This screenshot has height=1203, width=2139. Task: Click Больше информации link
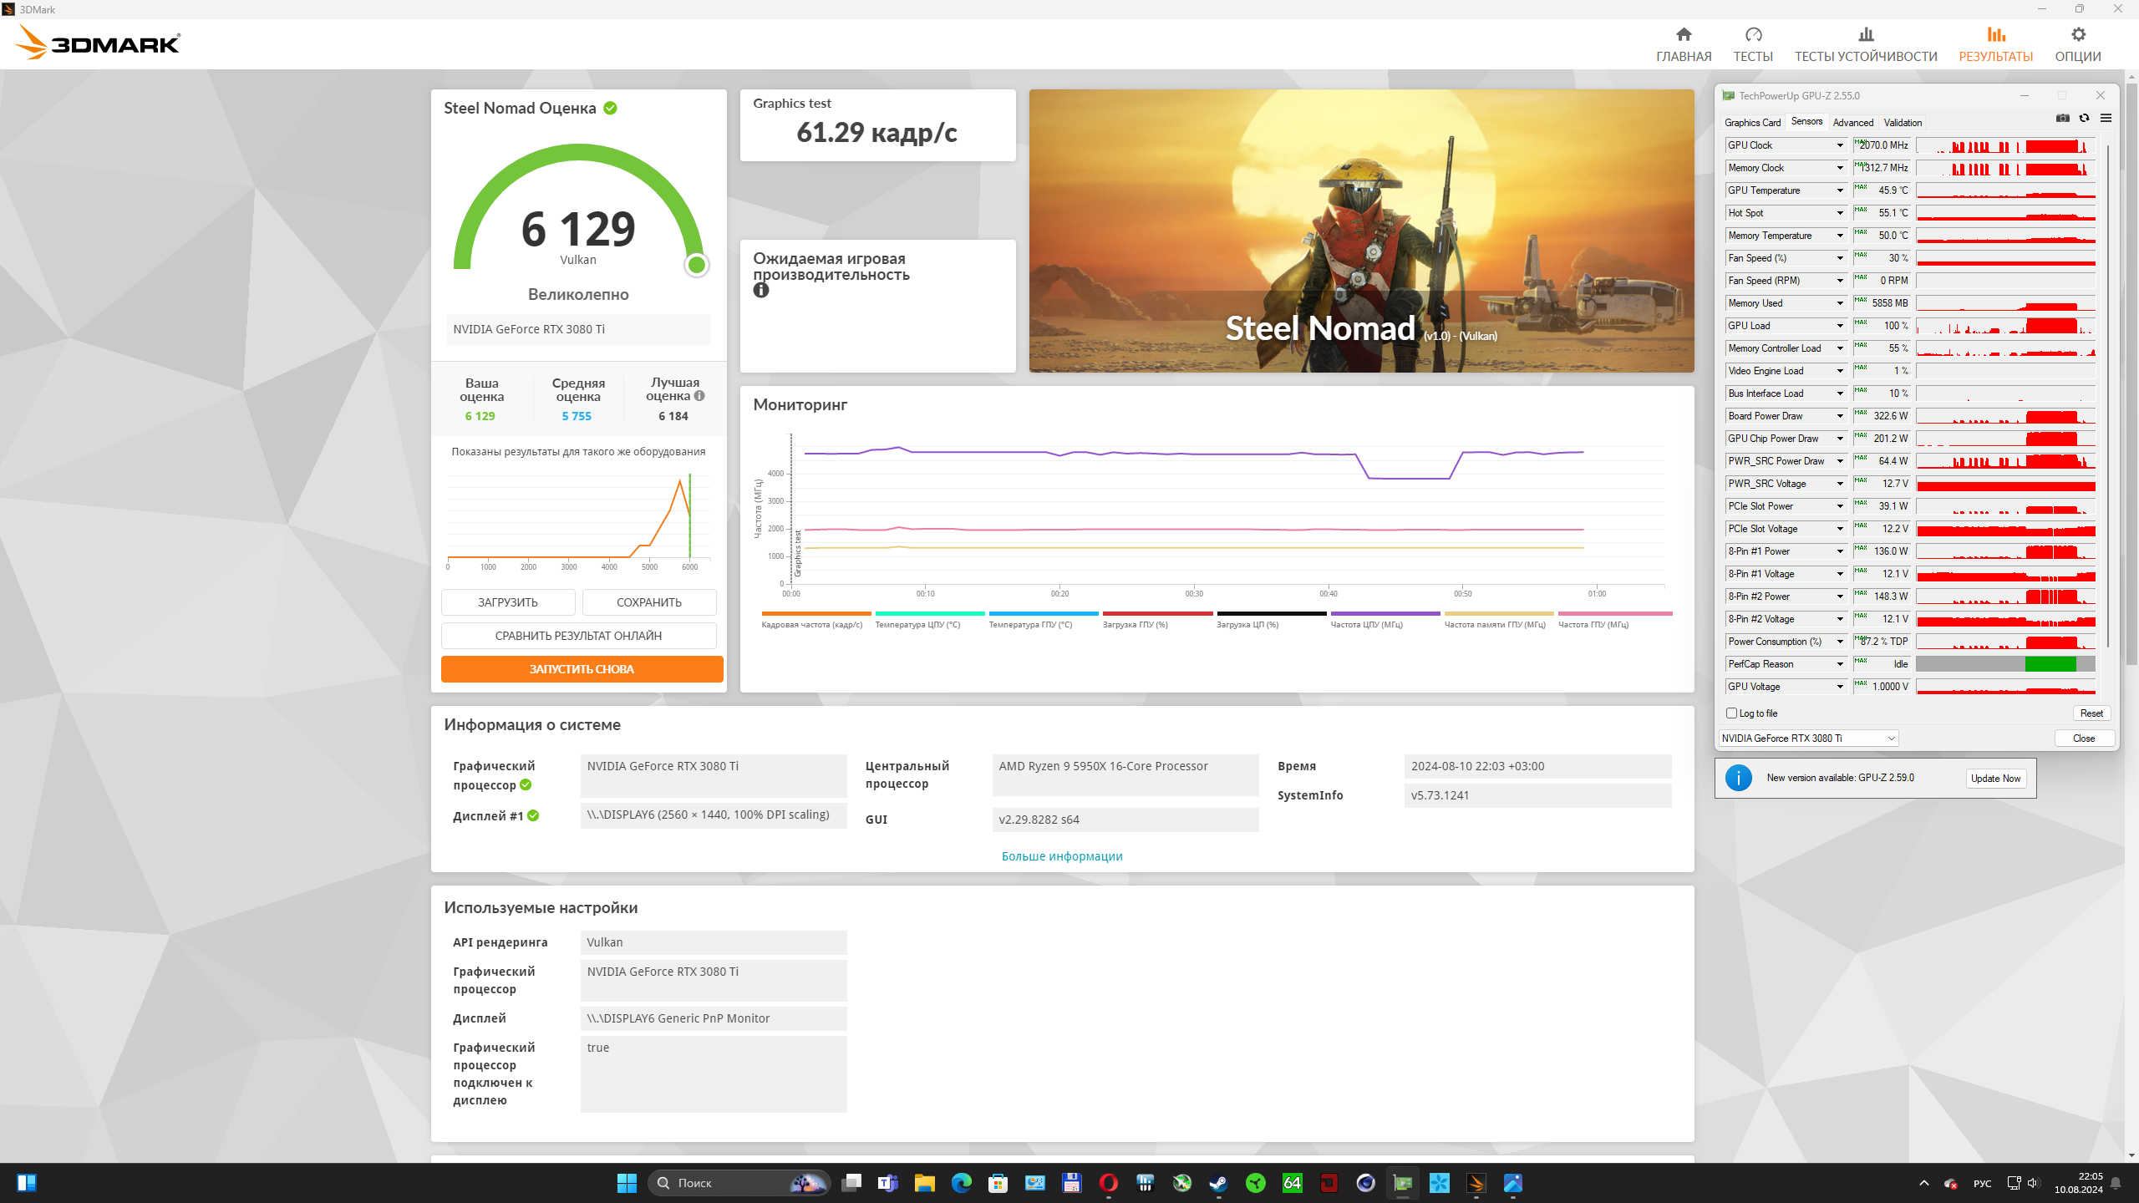(1061, 856)
